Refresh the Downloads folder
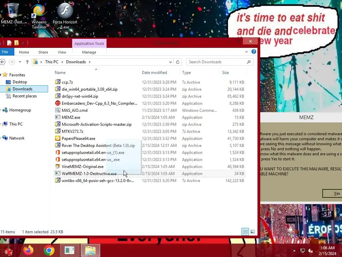342x257 pixels. (x=178, y=62)
